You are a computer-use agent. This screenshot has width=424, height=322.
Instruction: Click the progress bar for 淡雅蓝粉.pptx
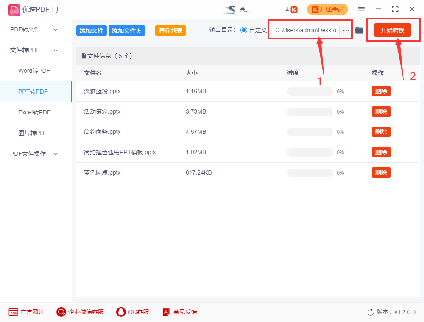point(310,91)
